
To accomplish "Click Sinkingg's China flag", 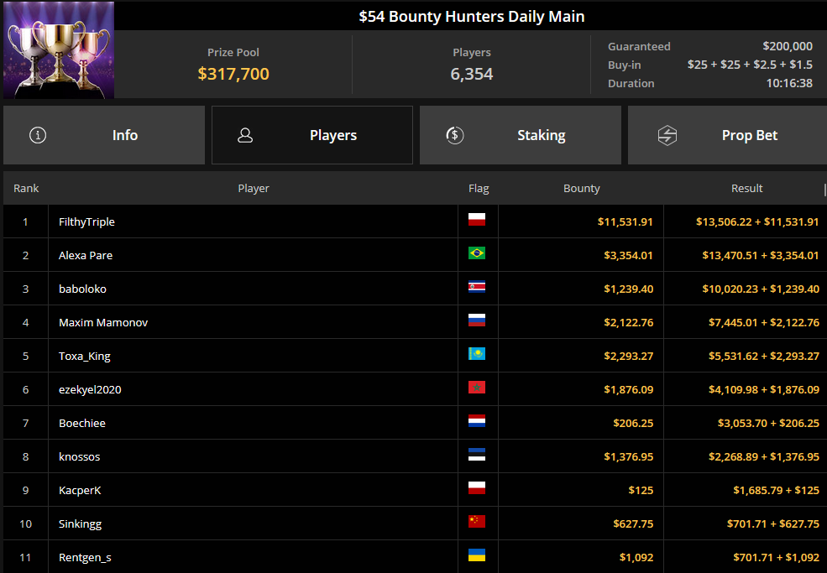I will (477, 522).
